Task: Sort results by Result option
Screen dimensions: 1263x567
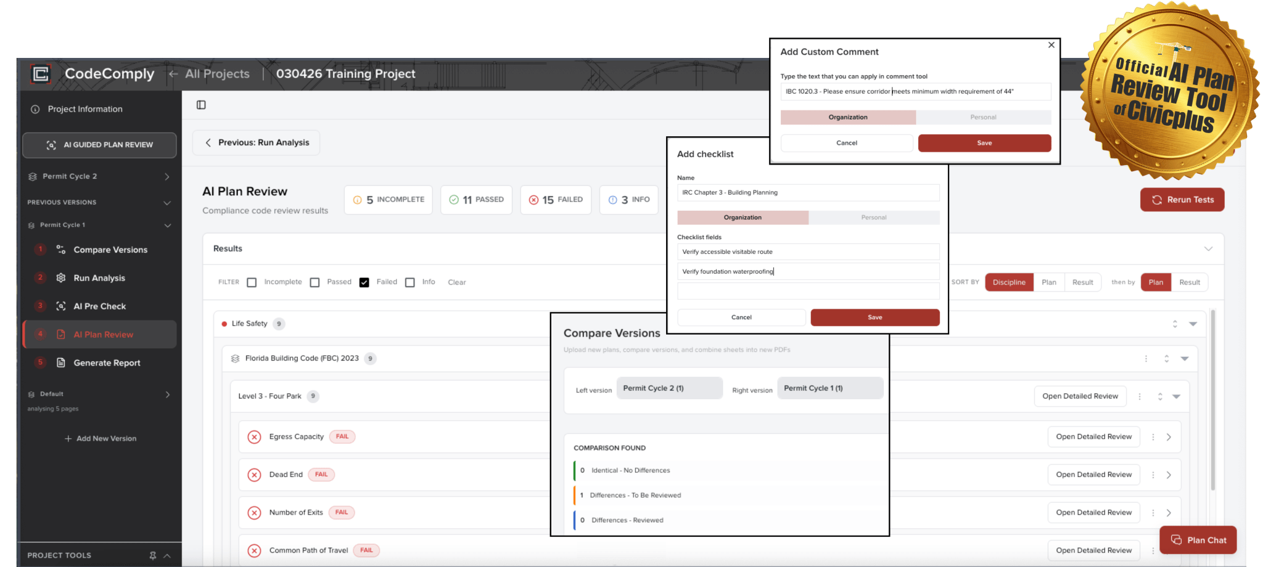Action: point(1082,282)
